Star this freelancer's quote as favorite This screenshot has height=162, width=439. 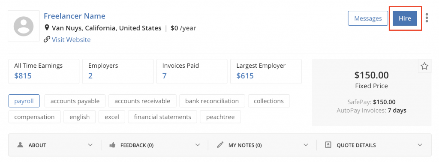coord(424,66)
